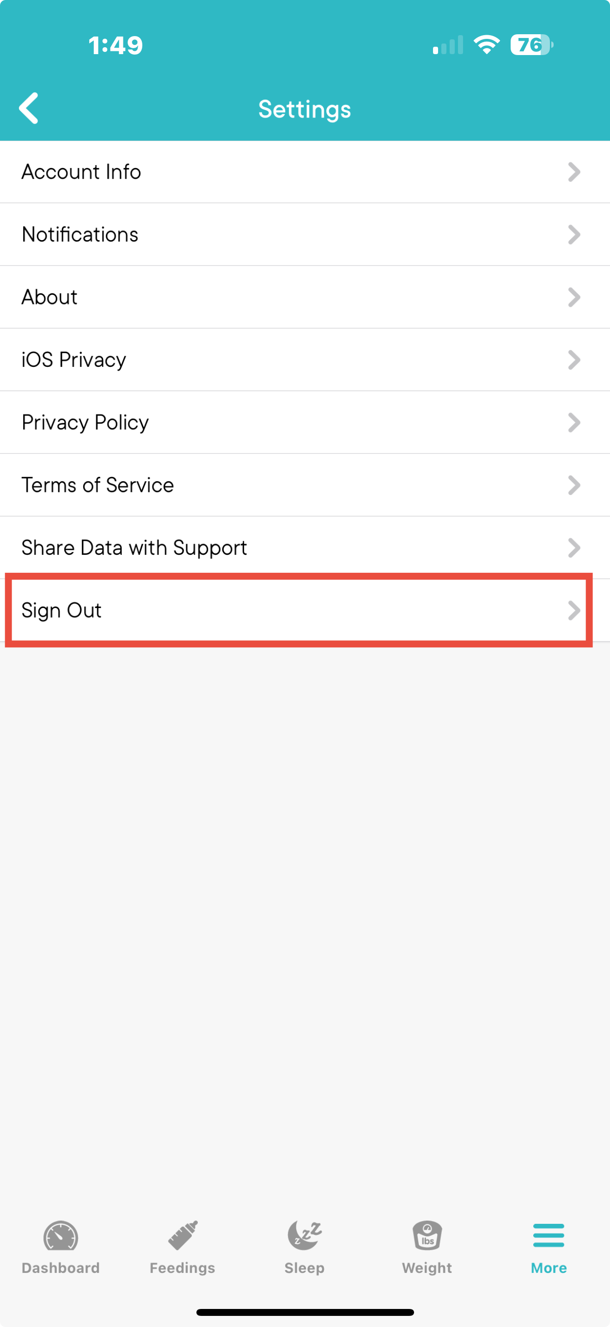Viewport: 610px width, 1327px height.
Task: Open the Feedings bottle icon tab
Action: pos(183,1235)
